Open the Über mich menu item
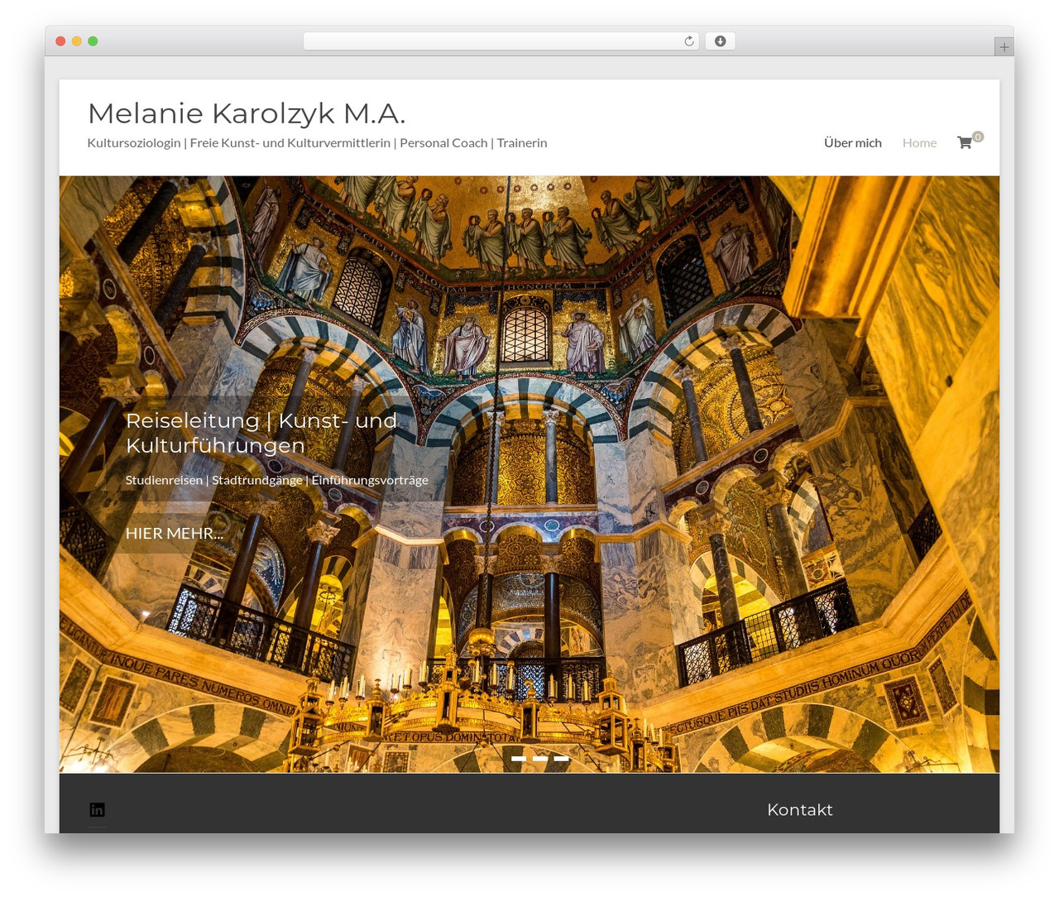The width and height of the screenshot is (1059, 897). tap(853, 142)
